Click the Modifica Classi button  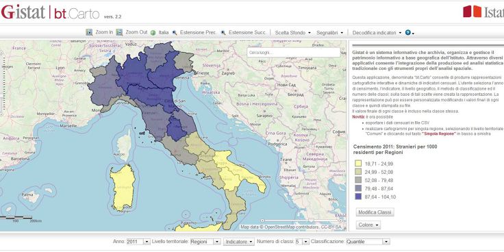click(x=375, y=212)
